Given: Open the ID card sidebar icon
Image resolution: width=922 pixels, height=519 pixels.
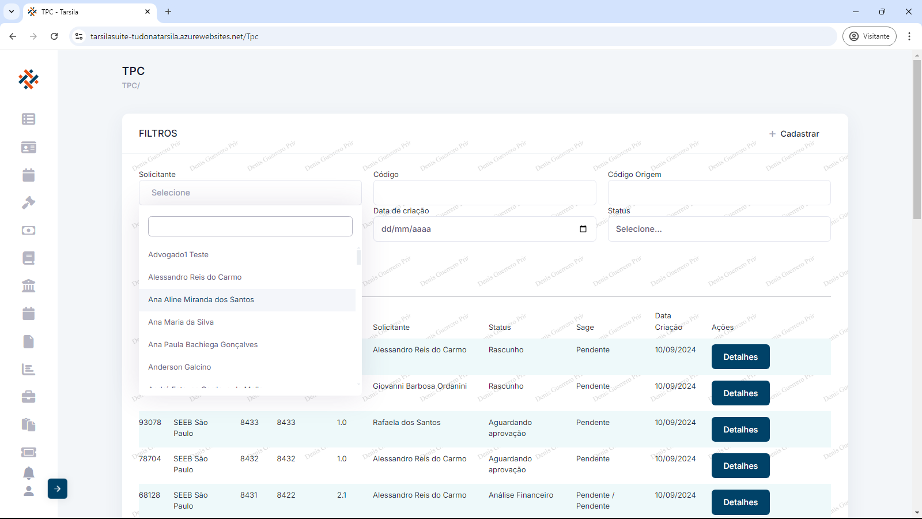Looking at the screenshot, I should [x=28, y=148].
